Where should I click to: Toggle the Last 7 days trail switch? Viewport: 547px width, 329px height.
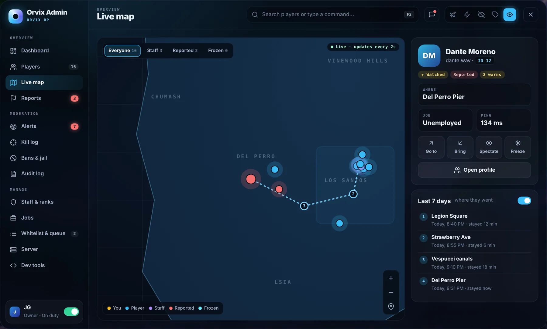(524, 201)
